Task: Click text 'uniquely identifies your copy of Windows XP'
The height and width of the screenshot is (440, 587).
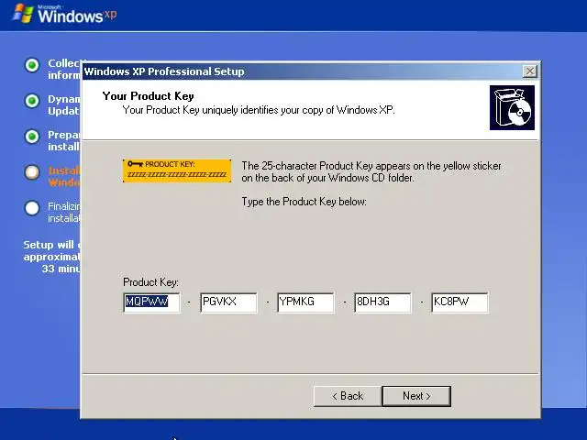Action: tap(298, 110)
